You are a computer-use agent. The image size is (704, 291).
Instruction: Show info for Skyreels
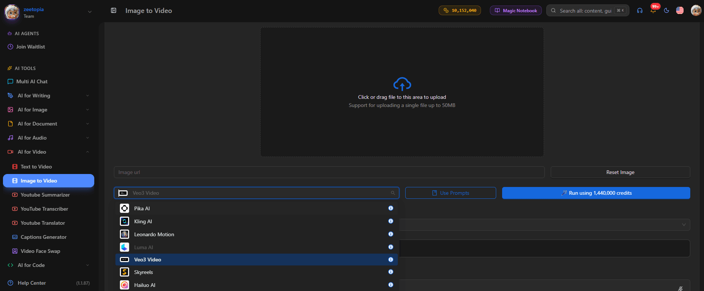391,272
